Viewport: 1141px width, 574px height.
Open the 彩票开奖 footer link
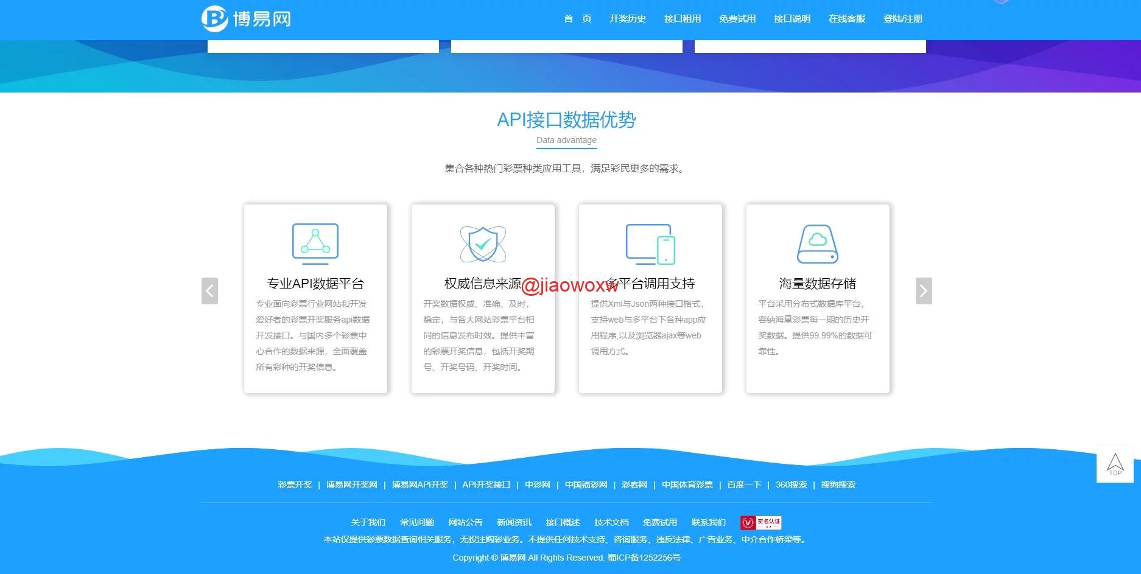pyautogui.click(x=295, y=485)
